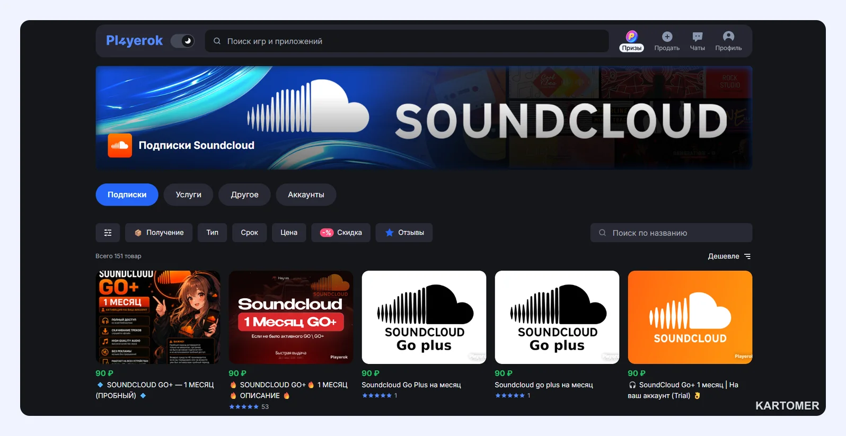Open the Профиль user icon
The image size is (846, 436).
point(728,37)
